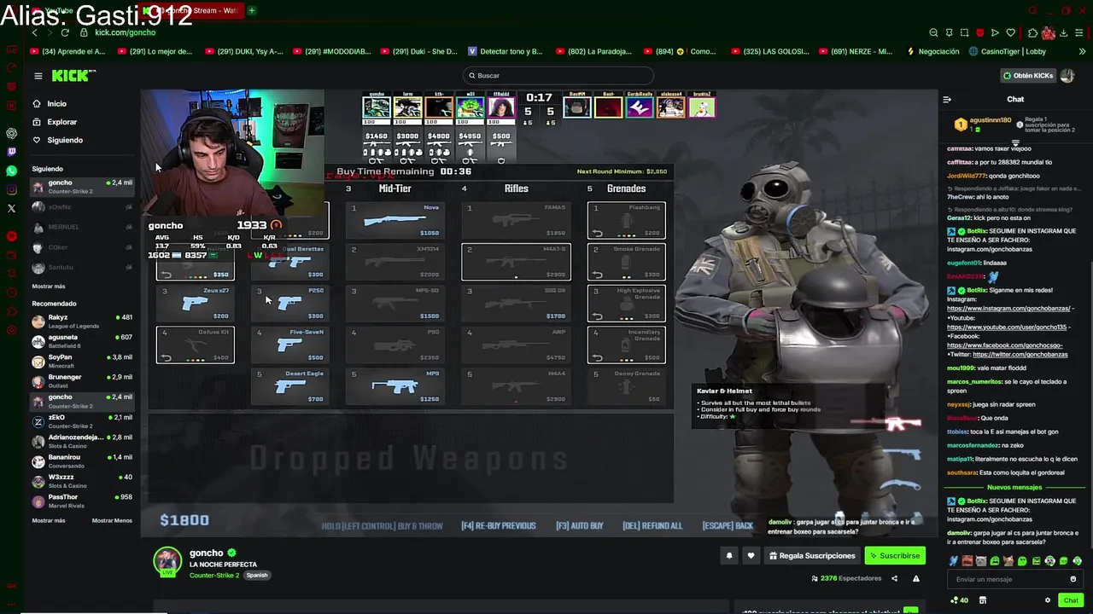The image size is (1093, 614).
Task: Expand recommended list with Mostrar más
Action: tap(49, 520)
